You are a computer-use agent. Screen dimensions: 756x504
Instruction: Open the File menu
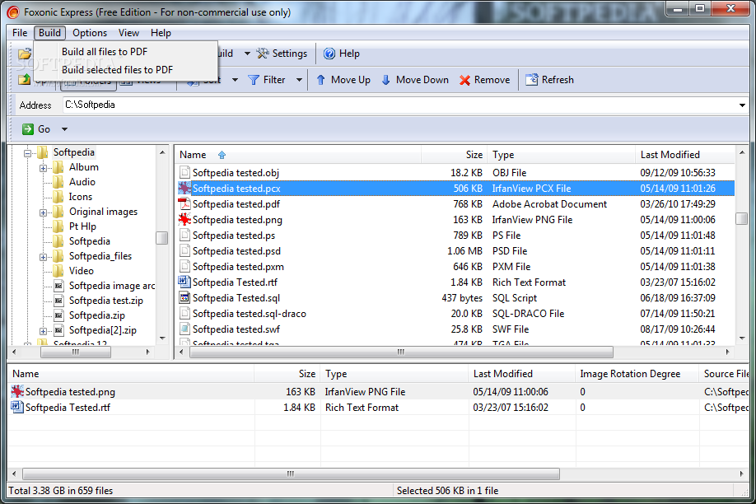(x=20, y=33)
